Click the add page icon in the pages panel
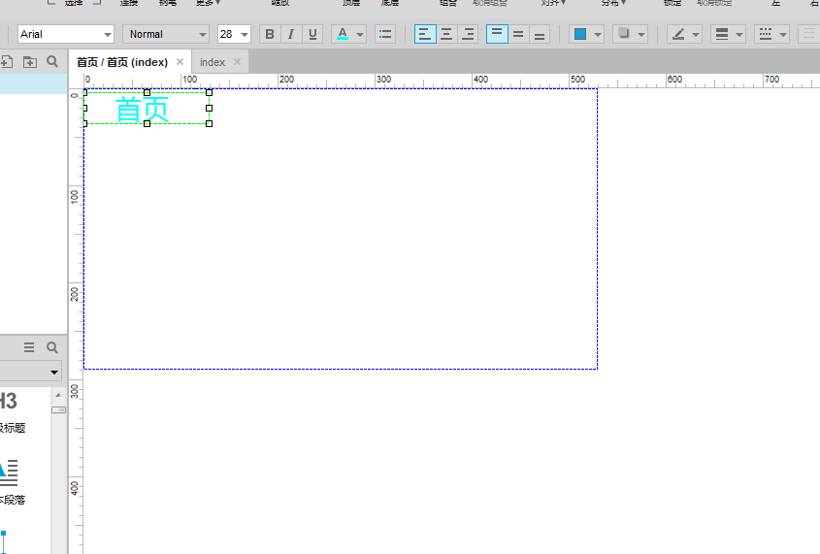The height and width of the screenshot is (554, 820). tap(6, 62)
